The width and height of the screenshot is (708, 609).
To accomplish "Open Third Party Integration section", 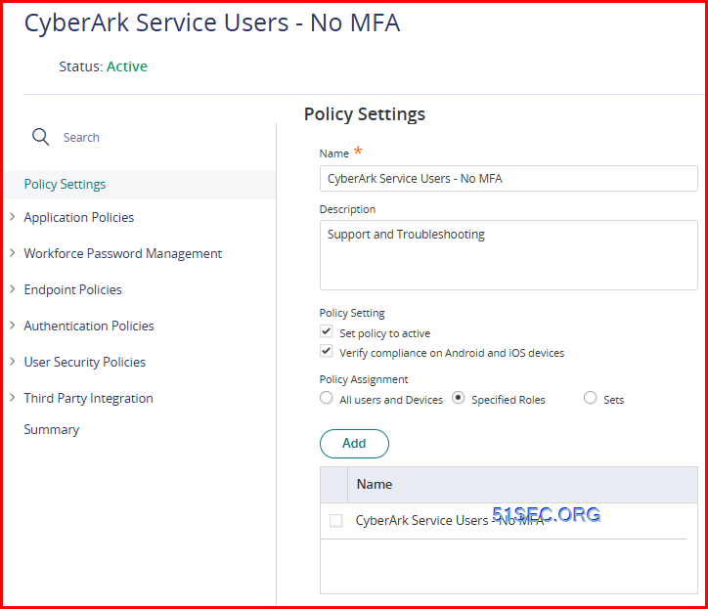I will coord(88,398).
